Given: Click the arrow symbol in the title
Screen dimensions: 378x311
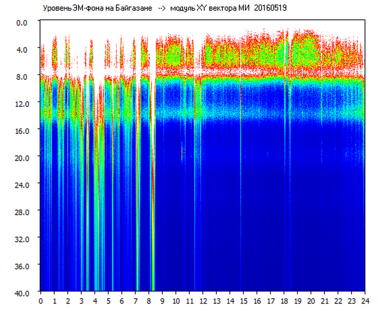Looking at the screenshot, I should tap(161, 8).
